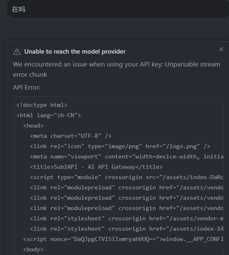The image size is (229, 255).
Task: Click the "Sub2API - AI API Gateway" title line
Action: (96, 167)
